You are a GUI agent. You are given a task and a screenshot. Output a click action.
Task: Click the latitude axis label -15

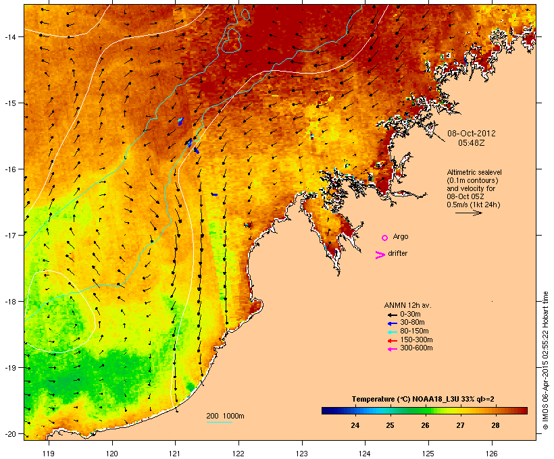[9, 103]
